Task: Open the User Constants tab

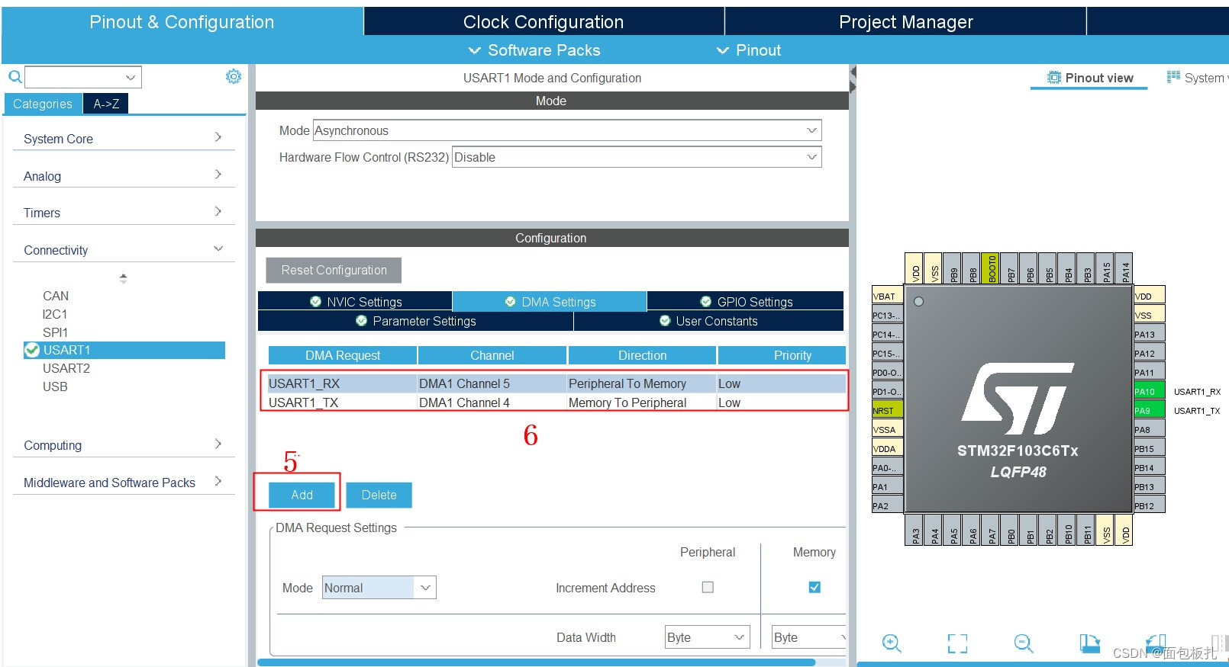Action: point(708,321)
